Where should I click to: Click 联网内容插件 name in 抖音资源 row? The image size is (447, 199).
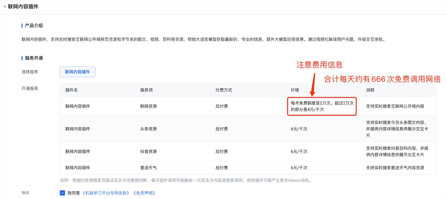tap(78, 152)
